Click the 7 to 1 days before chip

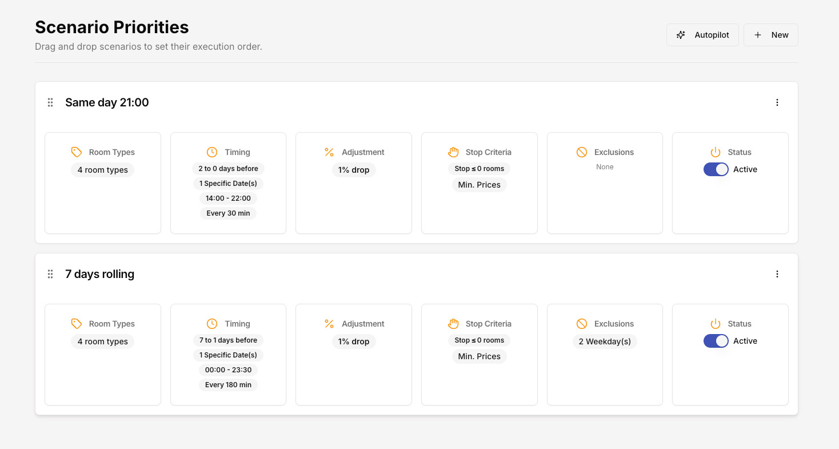pos(228,340)
